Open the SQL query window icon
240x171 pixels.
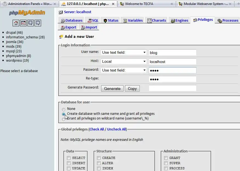tap(23, 23)
